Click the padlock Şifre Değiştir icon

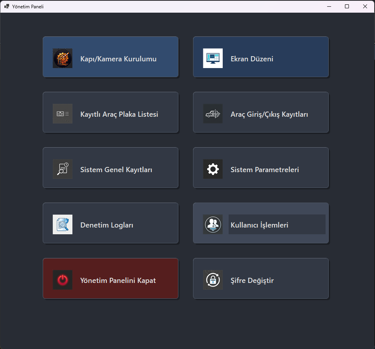pos(213,280)
